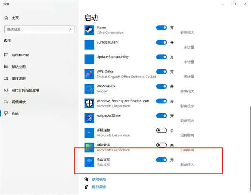This screenshot has height=195, width=251.
Task: Toggle SunloginClient startup switch
Action: pos(161,42)
